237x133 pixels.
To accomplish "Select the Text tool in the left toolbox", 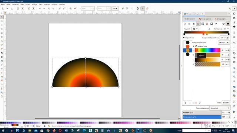I will point(1,53).
